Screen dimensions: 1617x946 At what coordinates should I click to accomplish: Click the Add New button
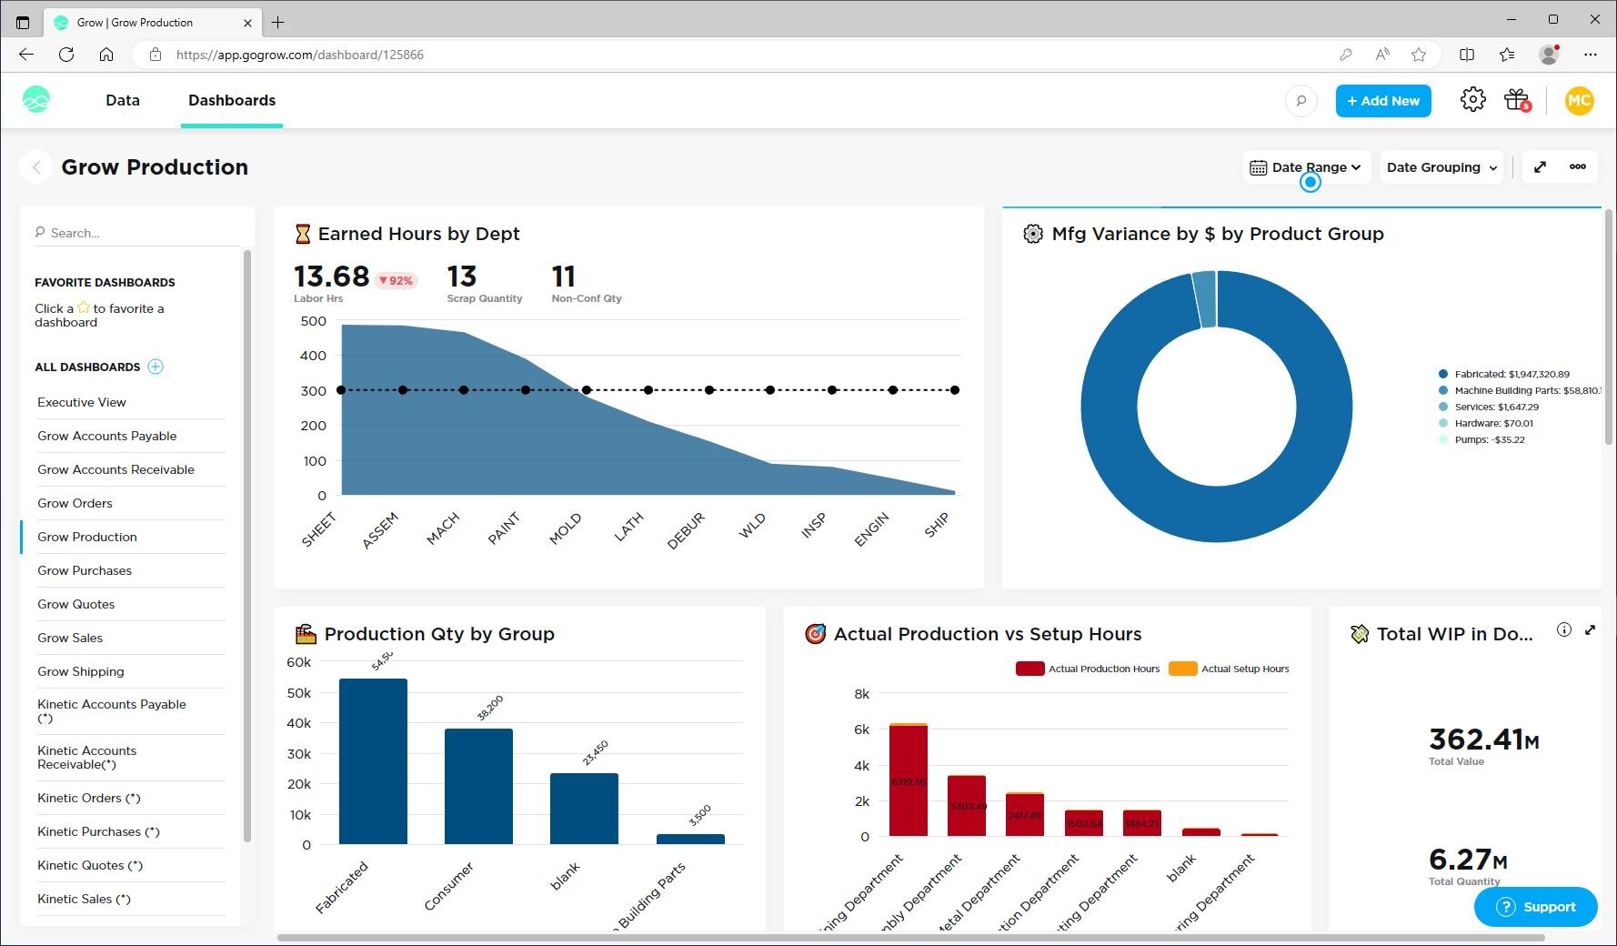1382,101
